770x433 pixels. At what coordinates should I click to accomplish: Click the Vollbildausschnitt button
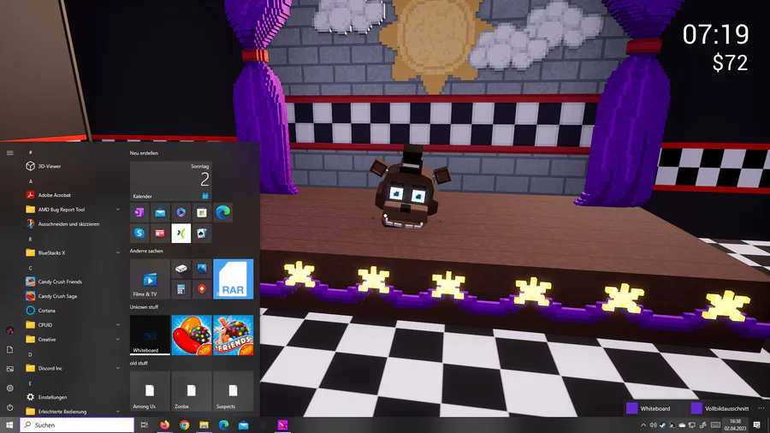(720, 408)
